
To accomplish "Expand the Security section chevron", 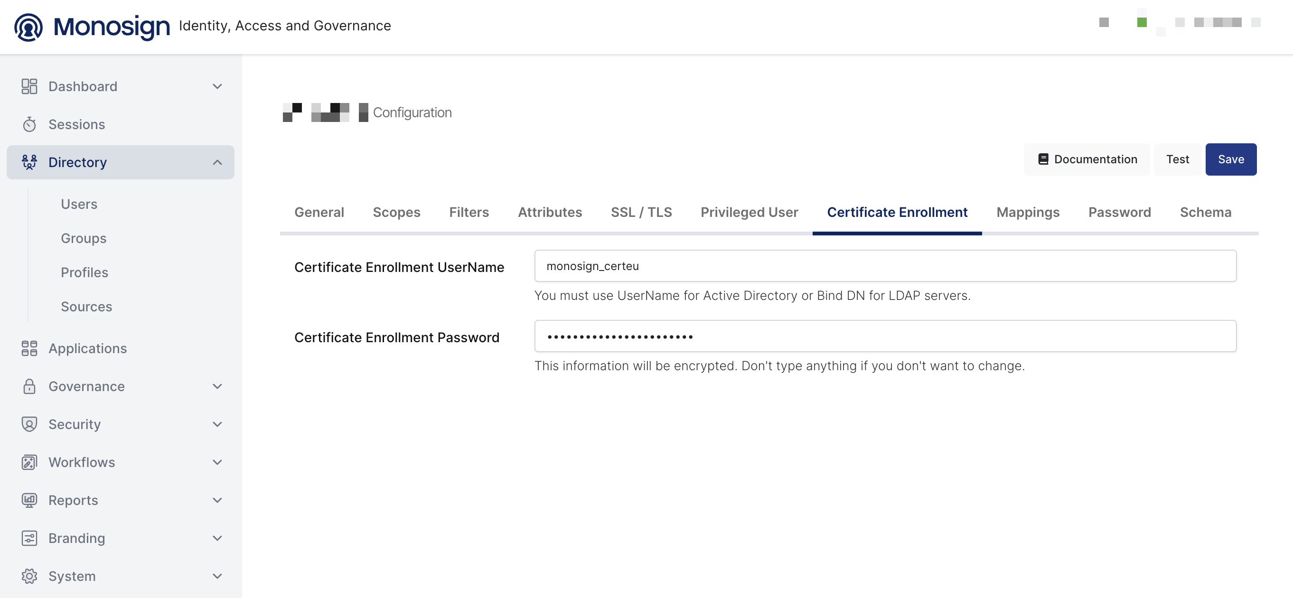I will pyautogui.click(x=217, y=424).
